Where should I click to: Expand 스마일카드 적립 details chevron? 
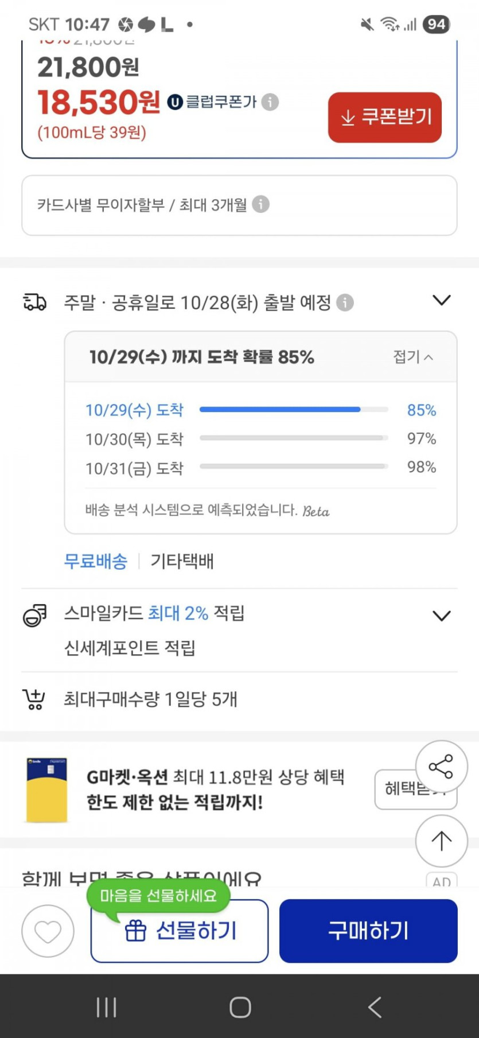pos(441,616)
